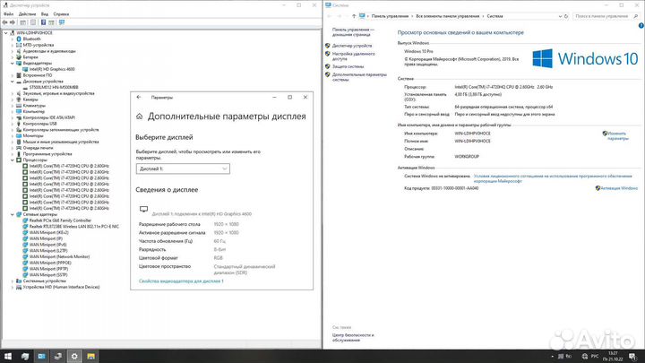645x363 pixels.
Task: Select the Bluetooth icon in the device tree
Action: pyautogui.click(x=19, y=39)
